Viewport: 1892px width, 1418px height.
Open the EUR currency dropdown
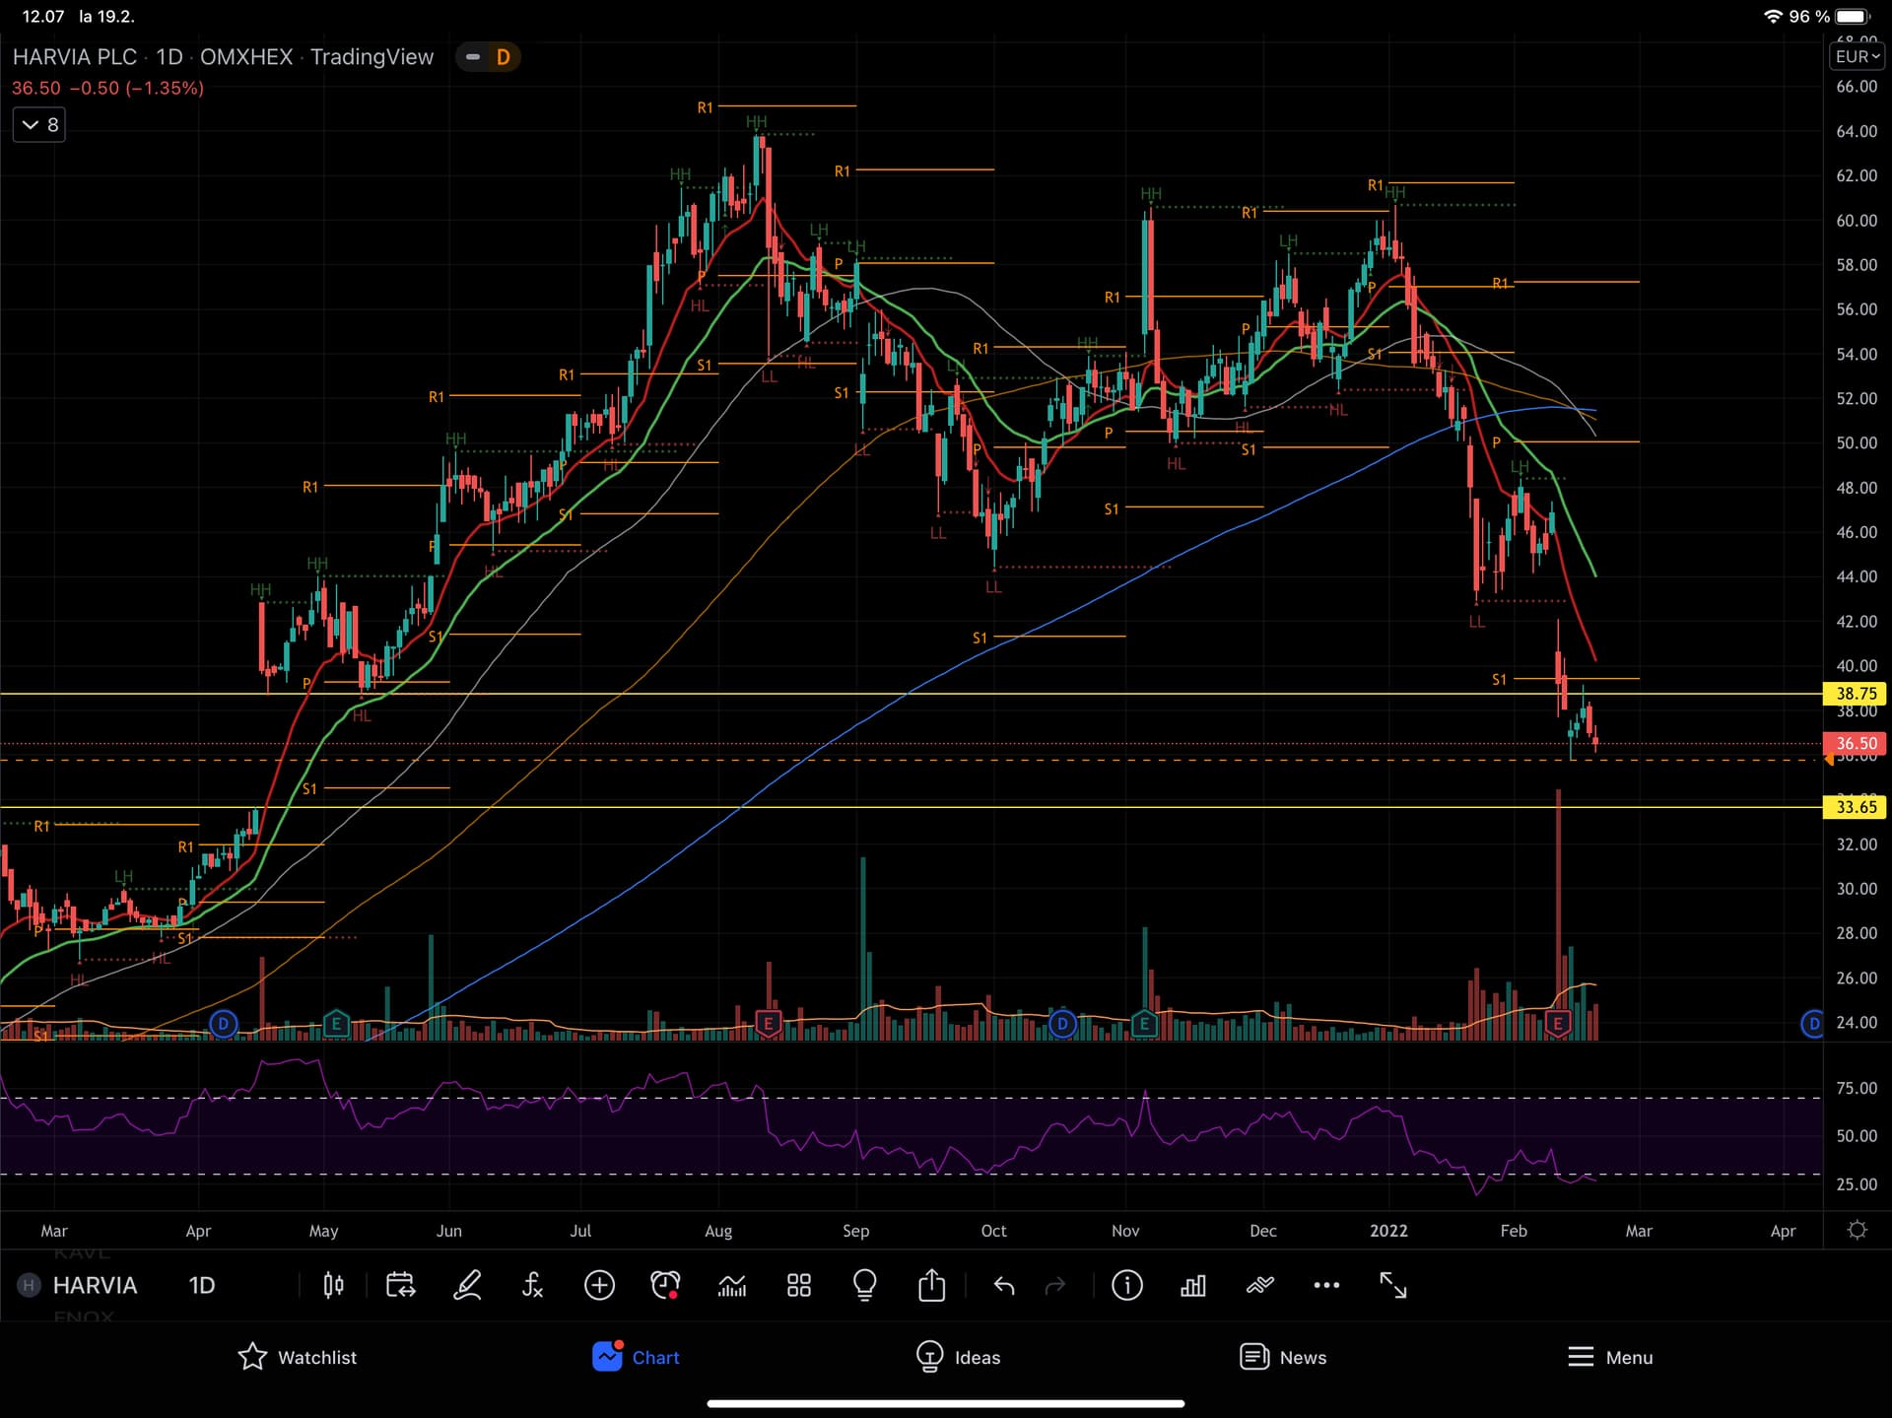click(1857, 57)
